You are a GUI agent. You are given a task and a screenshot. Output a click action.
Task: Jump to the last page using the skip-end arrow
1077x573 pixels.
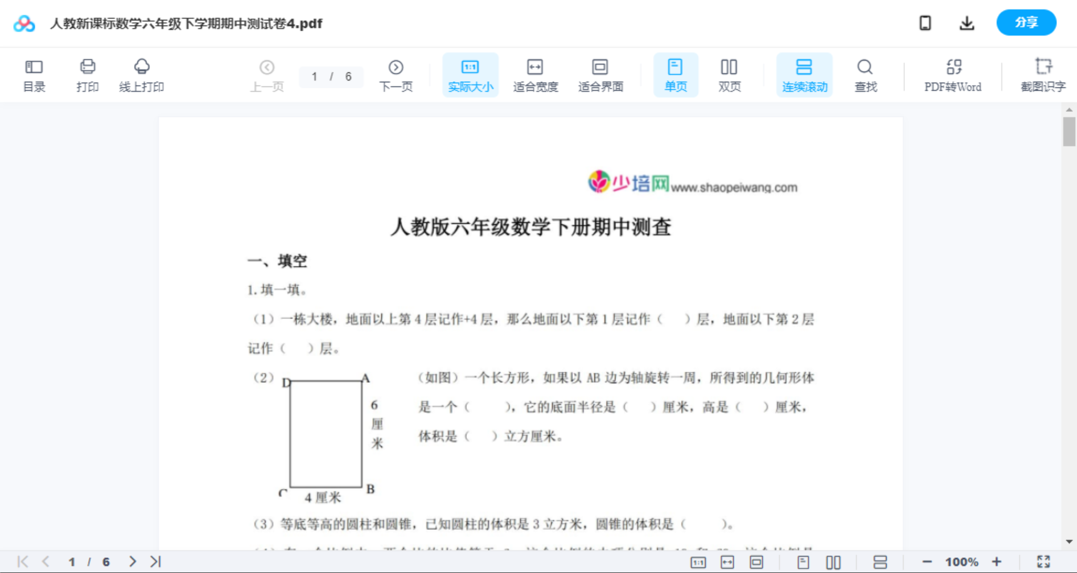click(154, 561)
